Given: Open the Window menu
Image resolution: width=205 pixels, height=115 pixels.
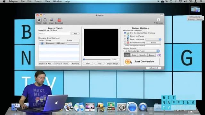Looking at the screenshot, I should (57, 1).
